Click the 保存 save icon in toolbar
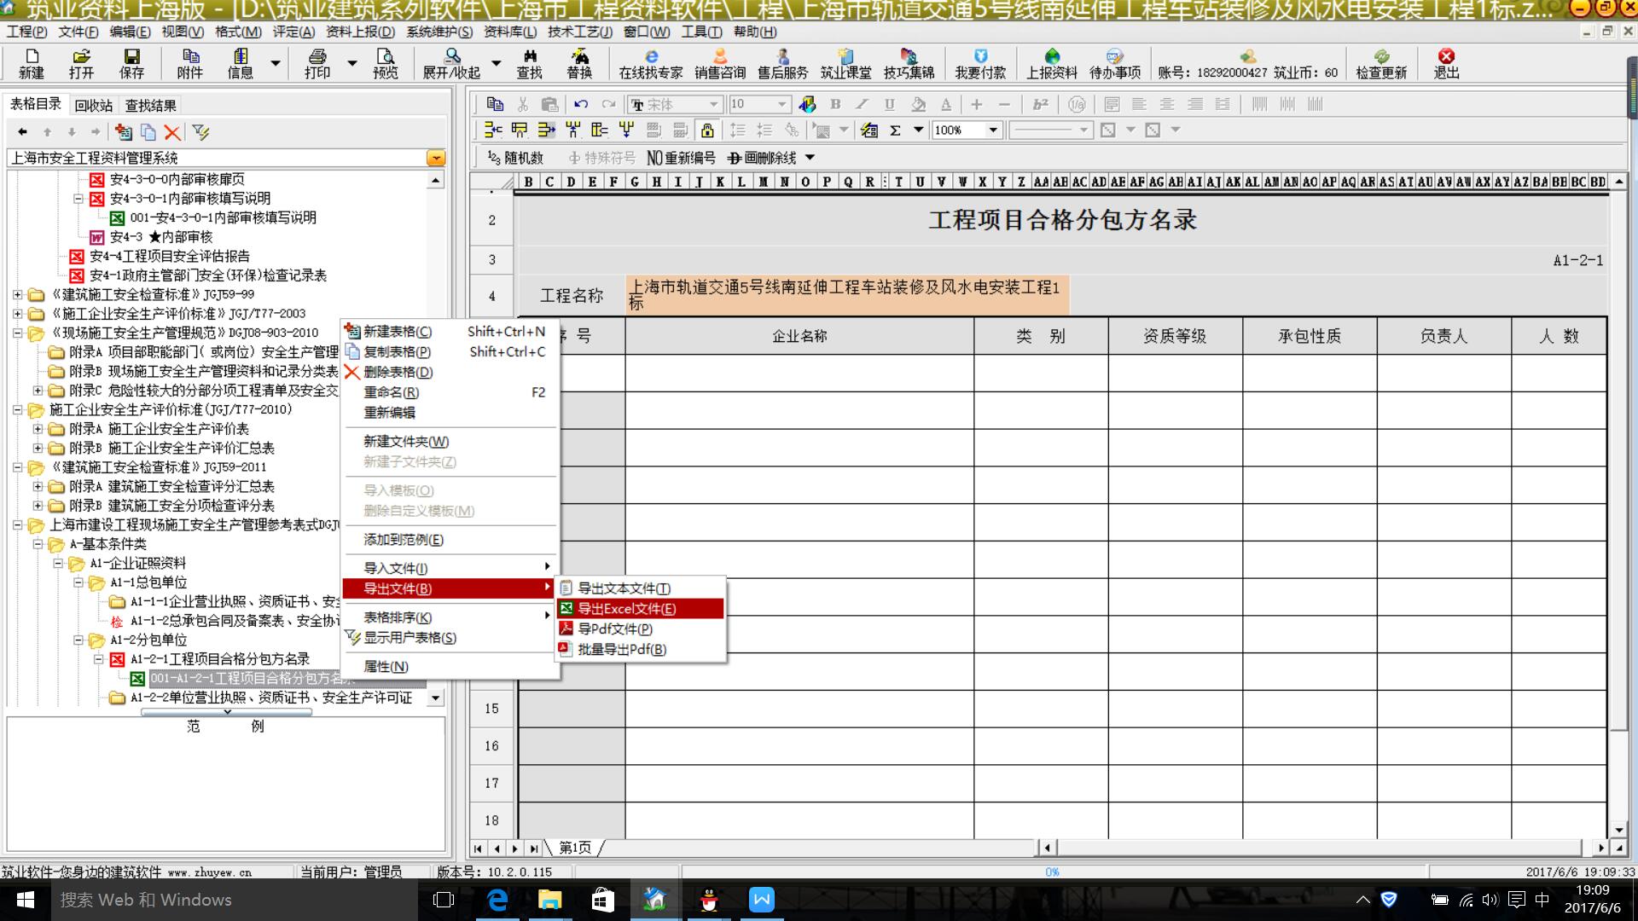 (x=131, y=63)
